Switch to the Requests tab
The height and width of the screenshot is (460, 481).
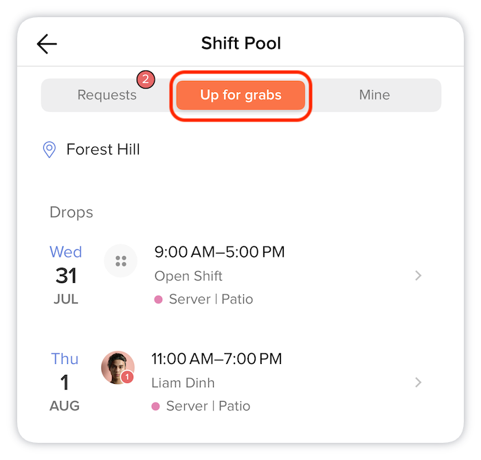[x=107, y=95]
